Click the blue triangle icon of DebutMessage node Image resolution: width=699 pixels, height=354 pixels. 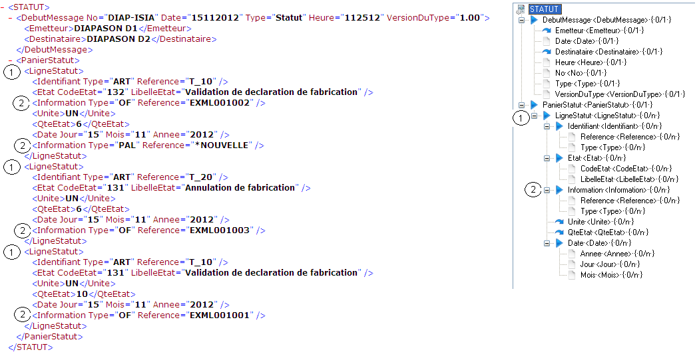pyautogui.click(x=534, y=20)
